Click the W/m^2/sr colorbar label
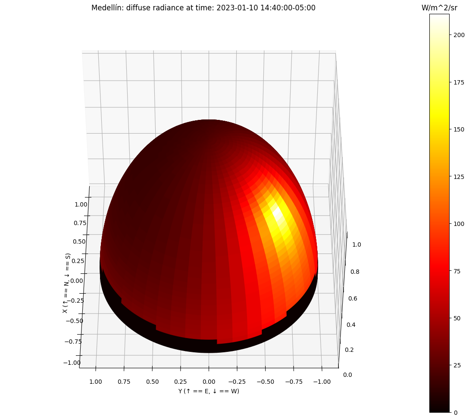This screenshot has width=469, height=420. (439, 8)
